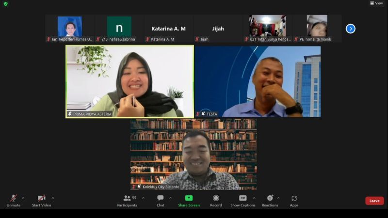Select the PRIMA VIDYA ASTERIA video tile
This screenshot has height=218, width=388.
click(x=129, y=81)
